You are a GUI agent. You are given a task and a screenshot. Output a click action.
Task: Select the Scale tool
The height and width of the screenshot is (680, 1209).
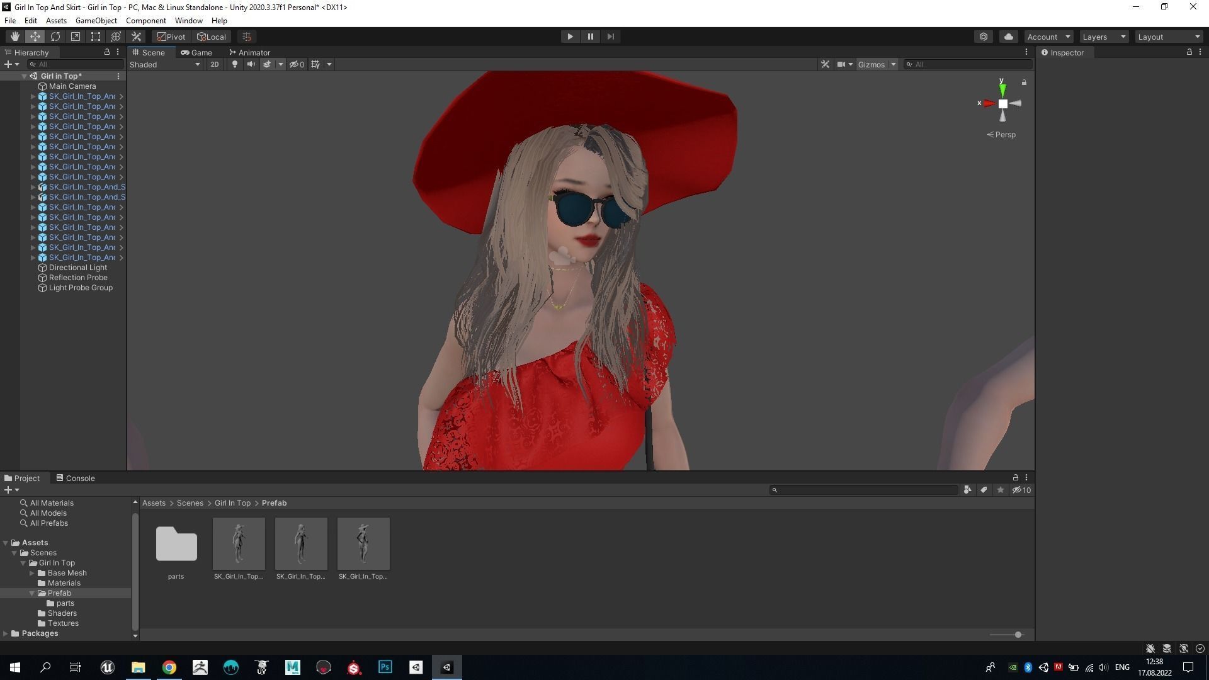pyautogui.click(x=76, y=37)
